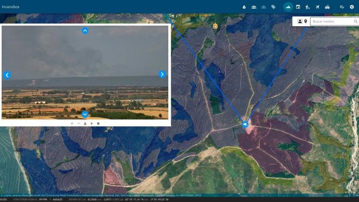Pan camera right with right arrow

[x=162, y=75]
